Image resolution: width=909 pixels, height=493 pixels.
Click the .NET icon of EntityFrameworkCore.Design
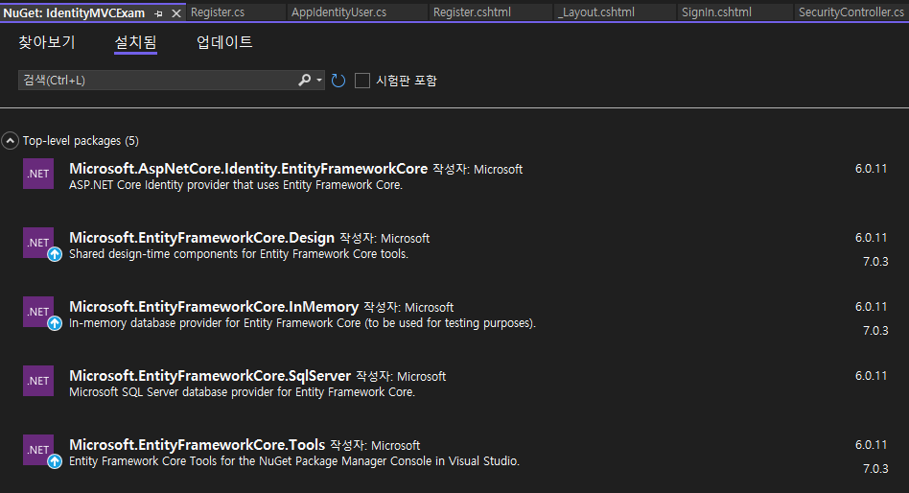[x=38, y=243]
